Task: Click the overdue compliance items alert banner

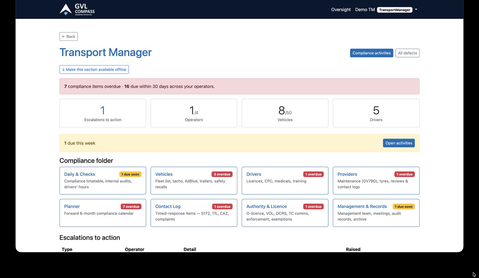Action: click(240, 86)
